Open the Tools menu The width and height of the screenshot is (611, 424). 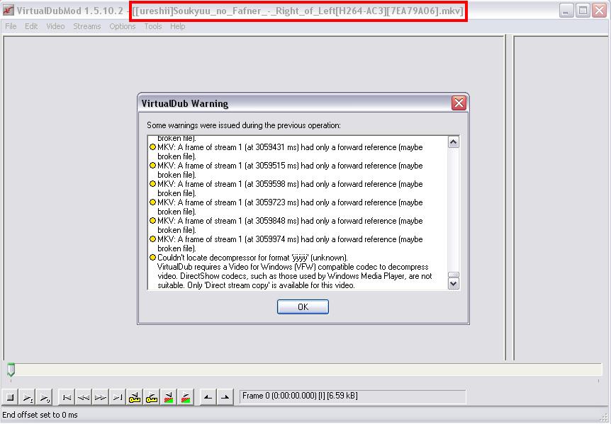[x=153, y=26]
